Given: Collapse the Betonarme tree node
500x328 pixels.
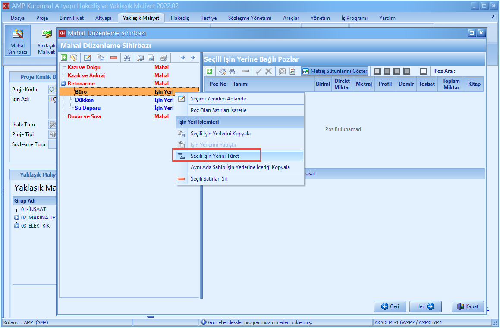Looking at the screenshot, I should 63,84.
